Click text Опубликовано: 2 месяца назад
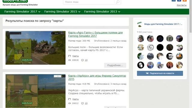The image size is (192, 108). tap(110, 41)
